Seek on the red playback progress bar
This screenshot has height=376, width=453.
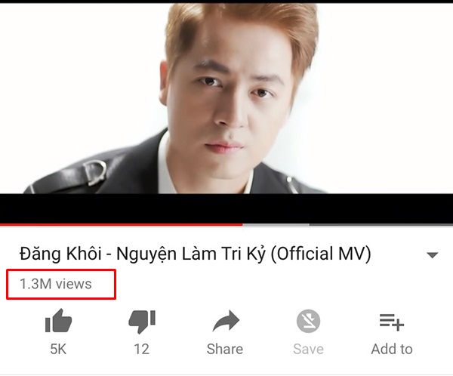pos(121,224)
